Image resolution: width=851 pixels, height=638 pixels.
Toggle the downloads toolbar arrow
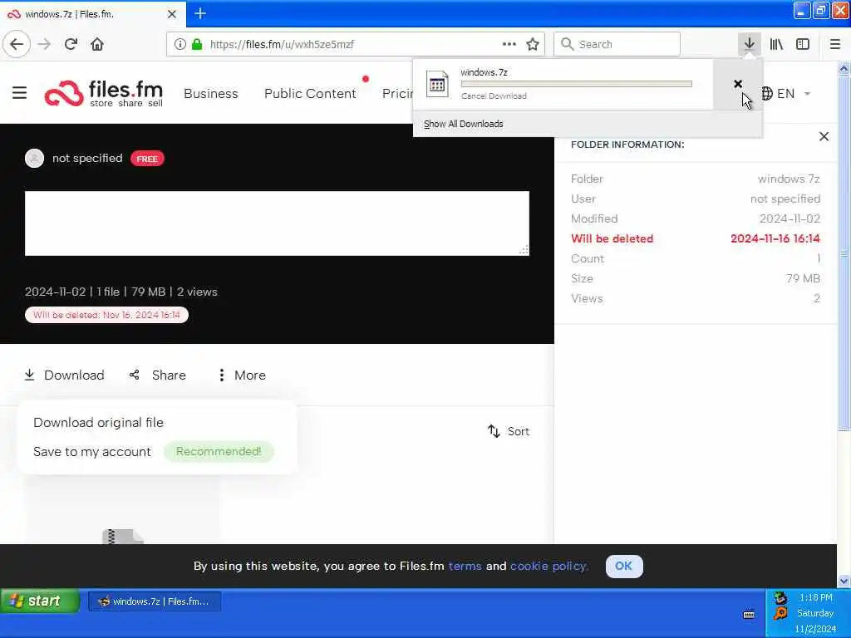click(x=749, y=44)
